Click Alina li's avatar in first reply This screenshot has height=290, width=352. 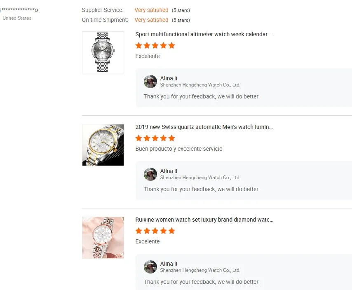point(150,82)
